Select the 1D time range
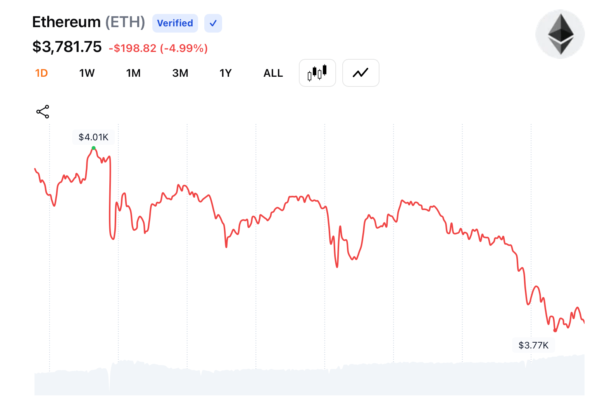 point(41,73)
